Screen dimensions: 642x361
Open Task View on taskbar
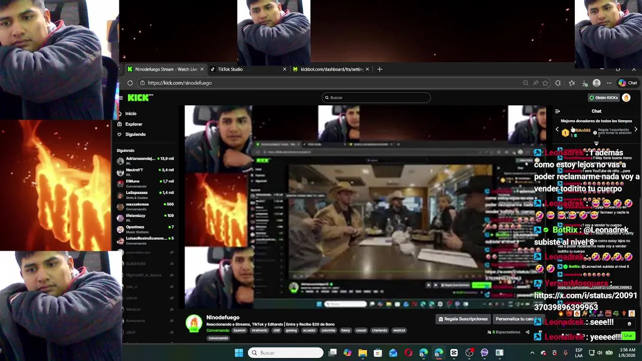click(x=332, y=353)
